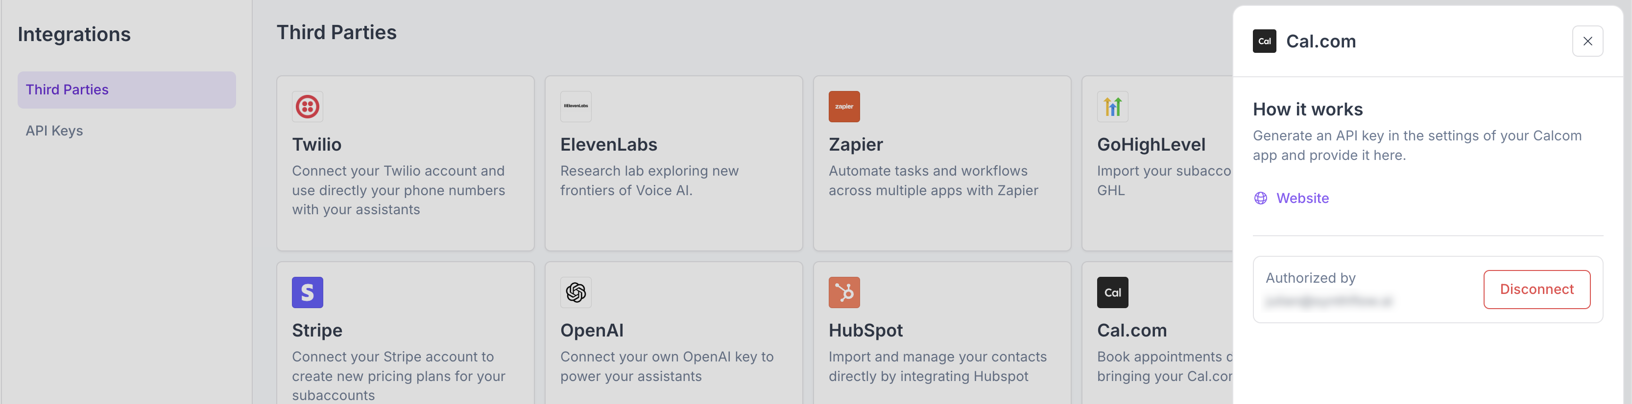Image resolution: width=1632 pixels, height=404 pixels.
Task: Select the ElevenLabs card description
Action: tap(649, 180)
